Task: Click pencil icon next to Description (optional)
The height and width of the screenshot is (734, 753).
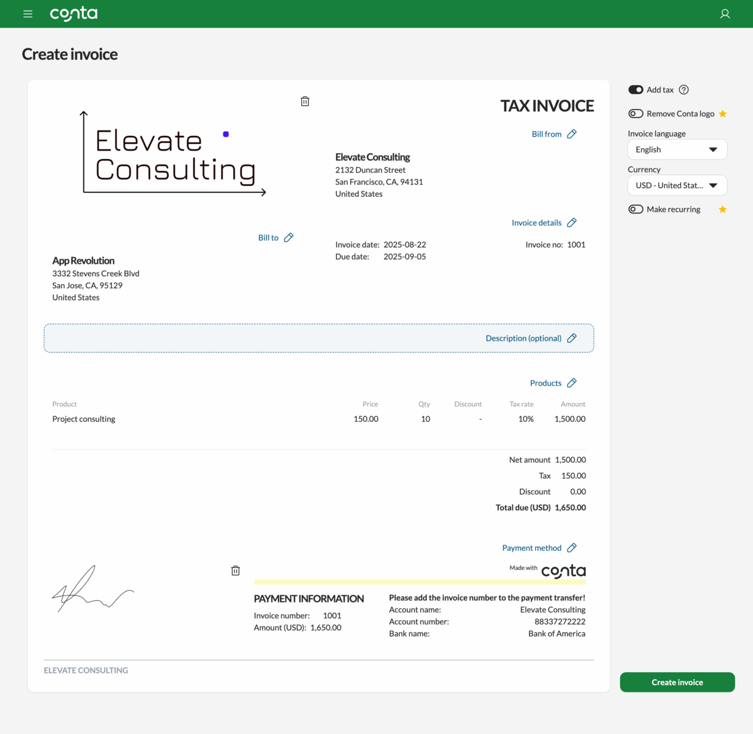Action: pos(572,338)
